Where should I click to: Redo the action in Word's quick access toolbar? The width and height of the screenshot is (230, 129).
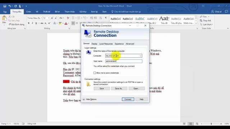[x=15, y=6]
